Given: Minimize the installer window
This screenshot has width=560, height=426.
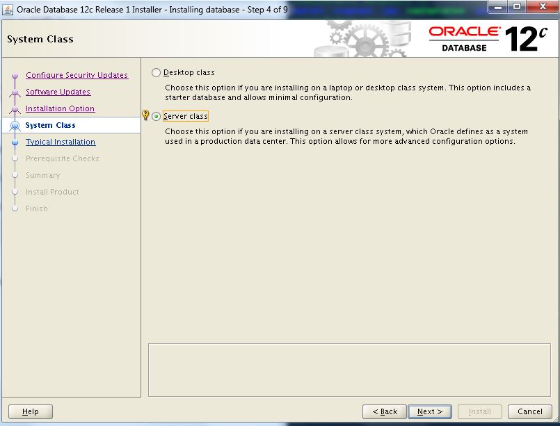Looking at the screenshot, I should (x=498, y=7).
